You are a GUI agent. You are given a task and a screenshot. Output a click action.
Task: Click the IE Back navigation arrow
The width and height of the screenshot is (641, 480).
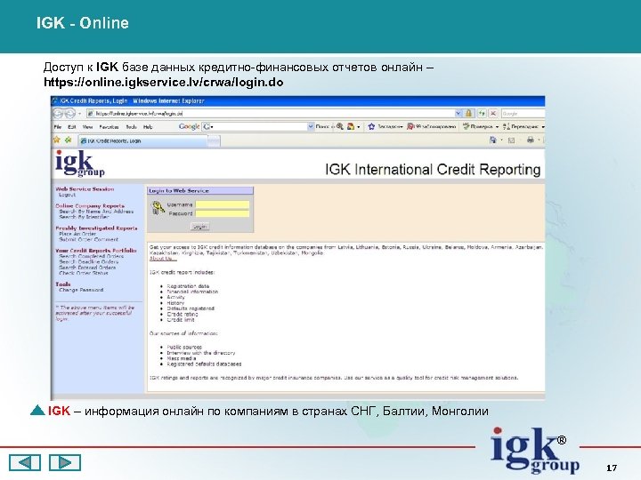(58, 113)
